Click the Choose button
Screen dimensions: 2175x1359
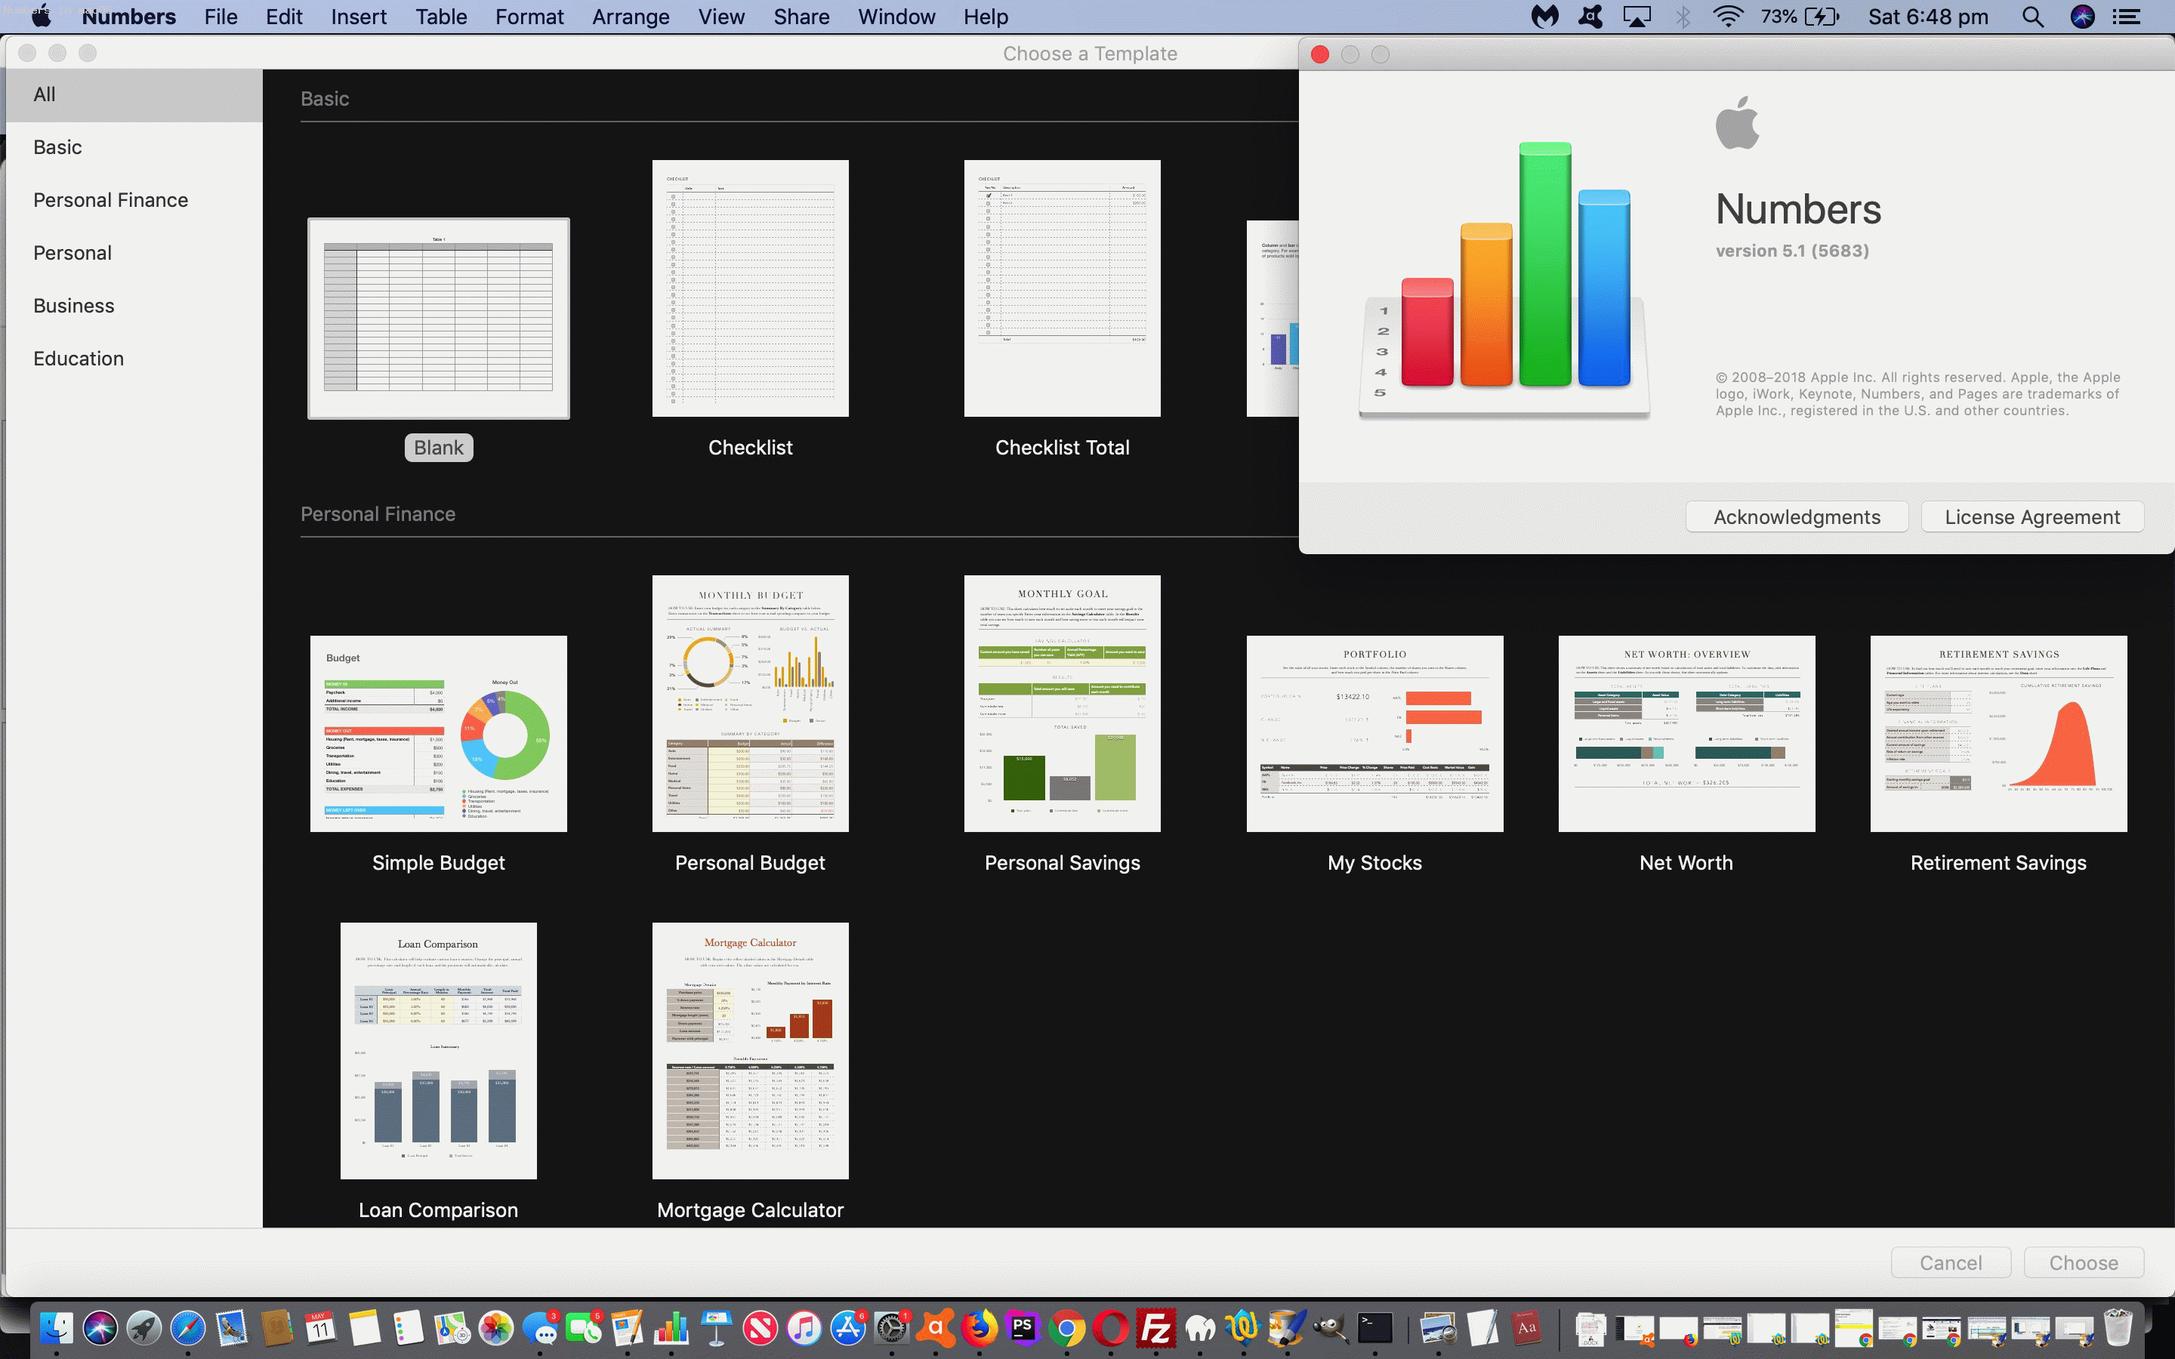(x=2084, y=1263)
